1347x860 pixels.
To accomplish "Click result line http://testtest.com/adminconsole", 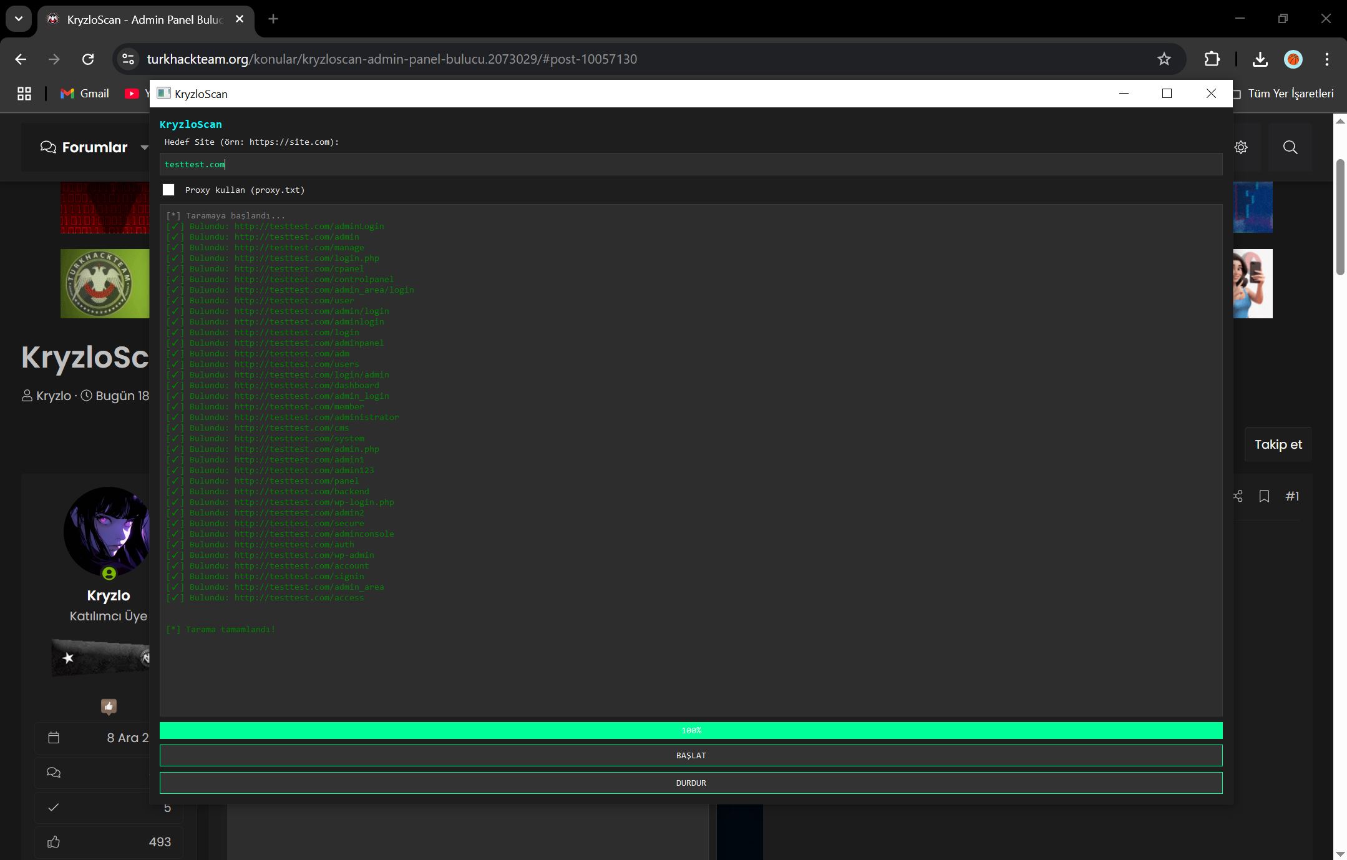I will (x=280, y=534).
